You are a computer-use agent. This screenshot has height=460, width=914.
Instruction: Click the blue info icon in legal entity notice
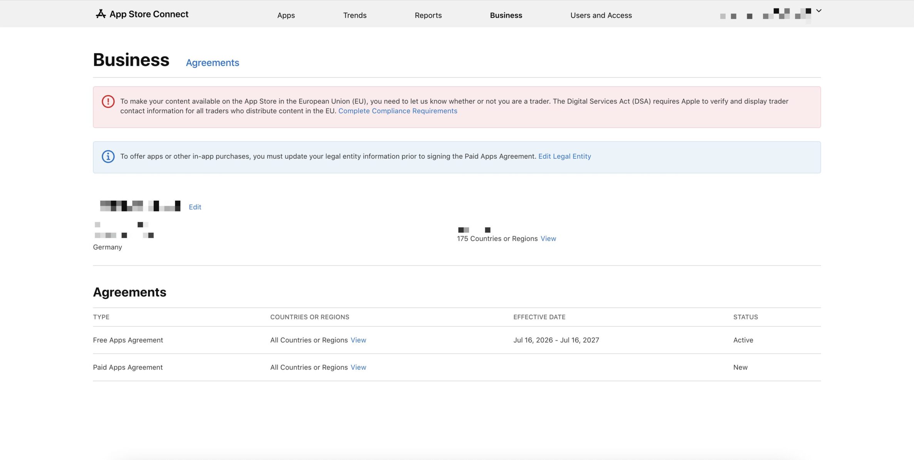click(x=108, y=156)
